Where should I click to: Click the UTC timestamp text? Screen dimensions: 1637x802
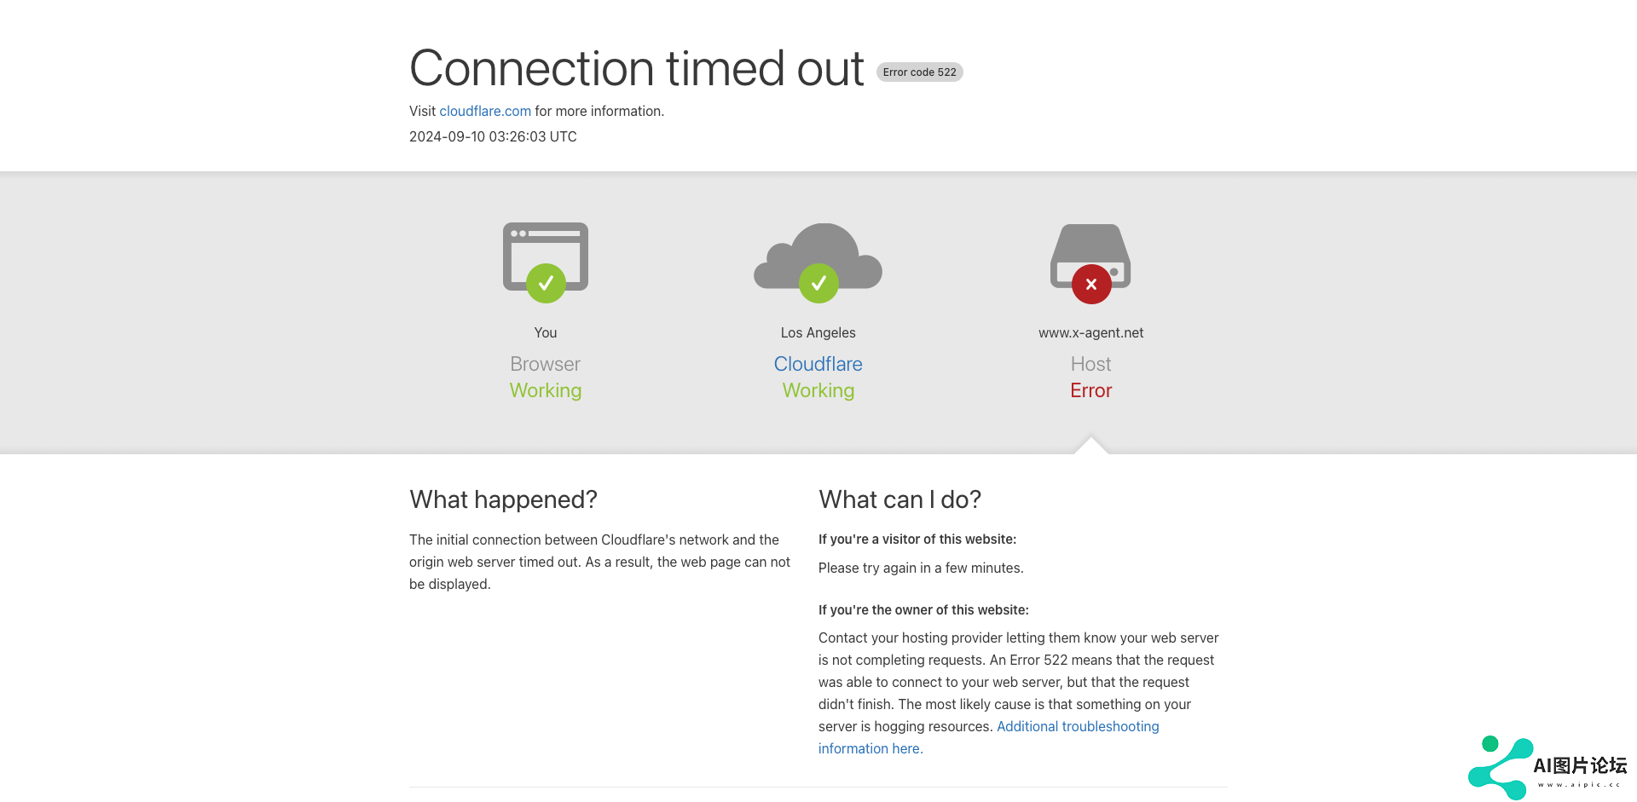pyautogui.click(x=493, y=136)
